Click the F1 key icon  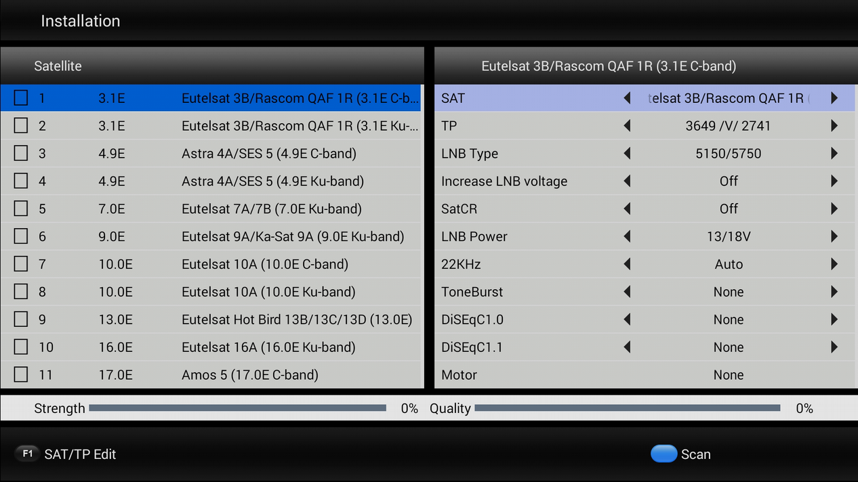click(27, 454)
